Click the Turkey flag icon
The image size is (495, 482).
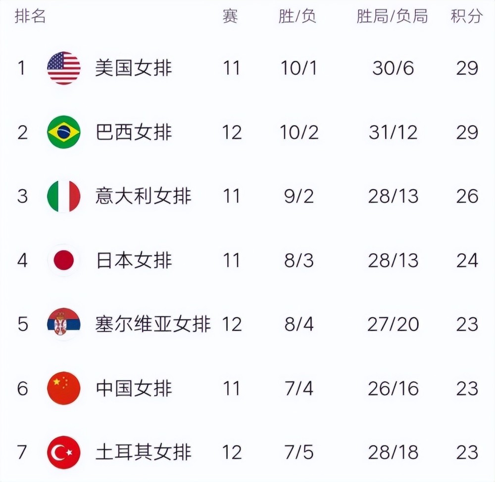(64, 452)
